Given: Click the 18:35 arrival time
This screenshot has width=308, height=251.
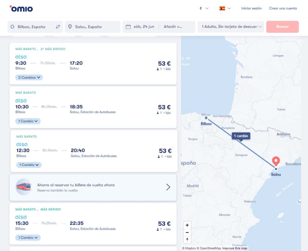Looking at the screenshot, I should pos(76,107).
